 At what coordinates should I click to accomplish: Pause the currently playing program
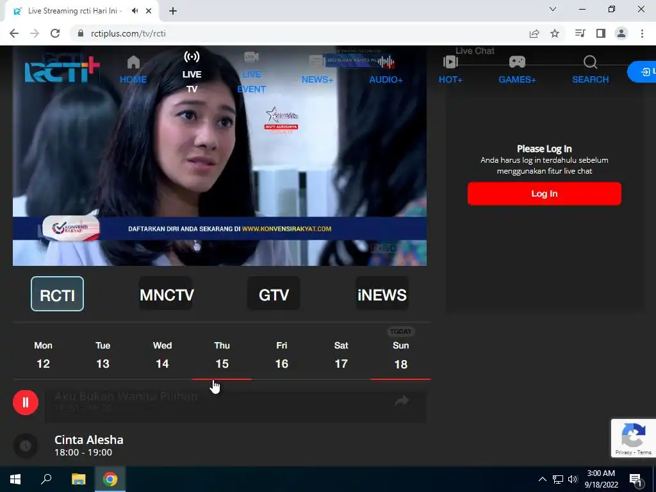point(26,402)
